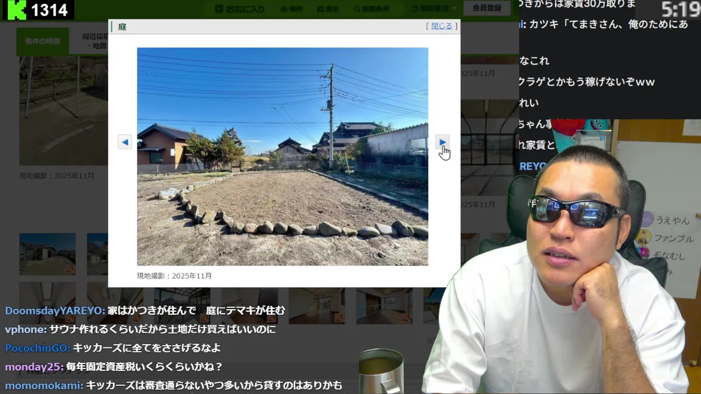Open the 物件 item with house icon
Viewport: 701px width, 394px height.
click(291, 9)
